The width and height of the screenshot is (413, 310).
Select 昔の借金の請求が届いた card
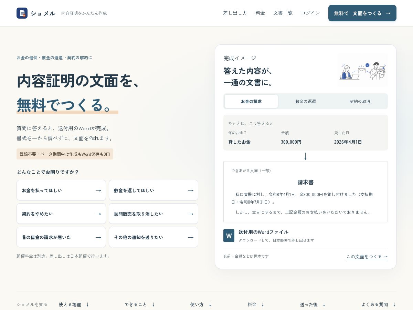61,237
